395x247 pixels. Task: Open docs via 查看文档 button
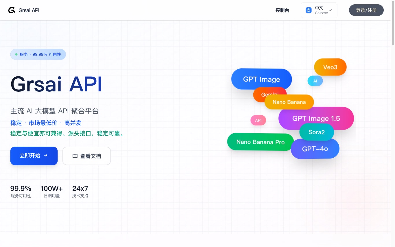86,156
